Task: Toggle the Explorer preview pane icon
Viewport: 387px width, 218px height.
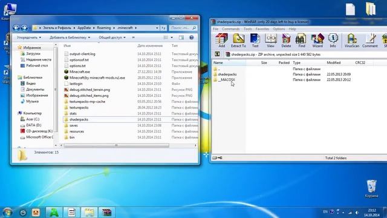Action: (x=181, y=38)
